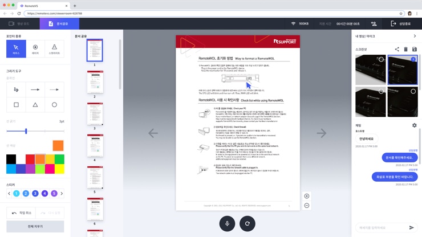Viewport: 422px width, 237px height.
Task: Open document page 1 thumbnail
Action: [95, 50]
